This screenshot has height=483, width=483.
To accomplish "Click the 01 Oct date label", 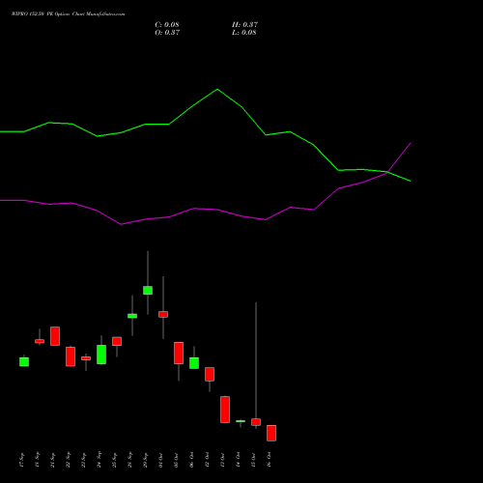I will click(x=161, y=460).
